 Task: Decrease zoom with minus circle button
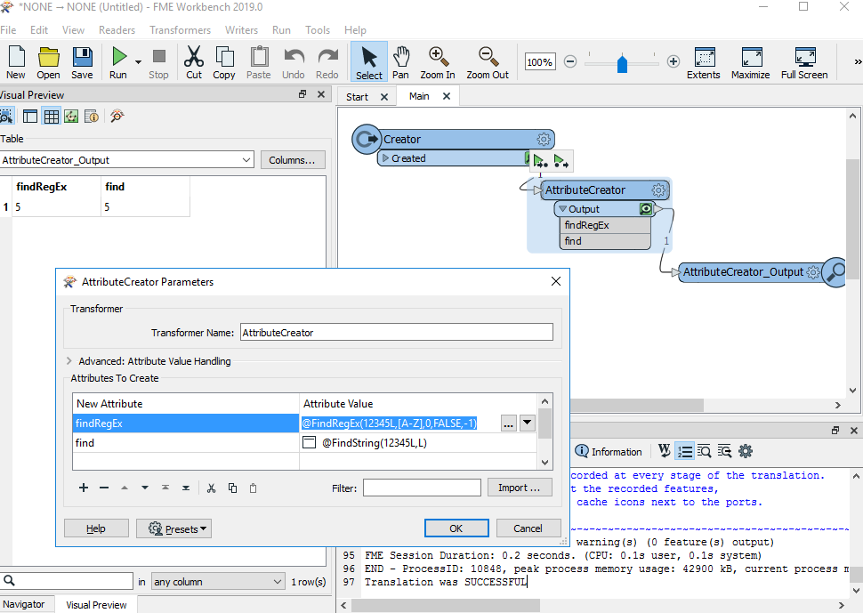click(571, 61)
